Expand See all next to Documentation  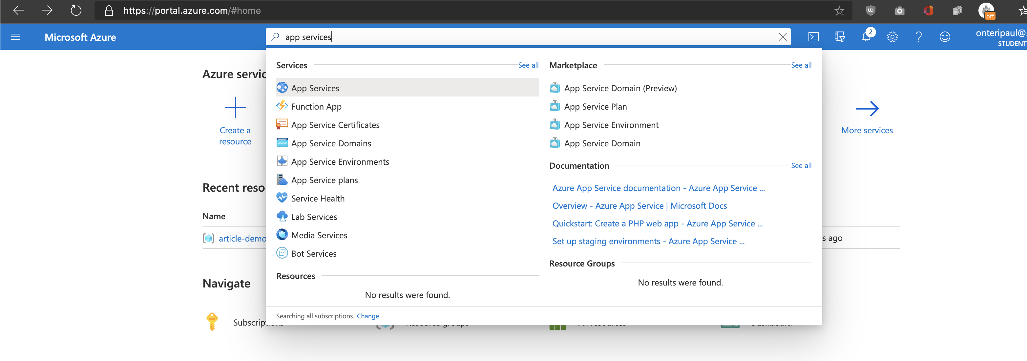[x=801, y=165]
